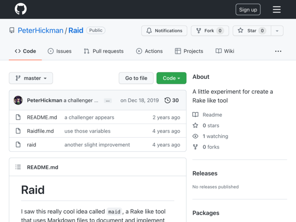
Task: Open the 1 watching link
Action: coord(216,136)
